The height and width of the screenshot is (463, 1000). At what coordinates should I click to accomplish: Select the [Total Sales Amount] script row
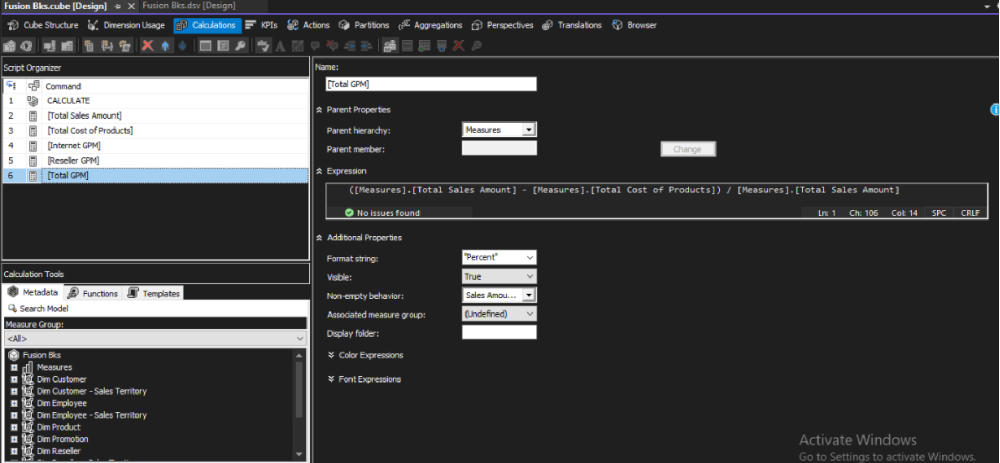tap(155, 116)
